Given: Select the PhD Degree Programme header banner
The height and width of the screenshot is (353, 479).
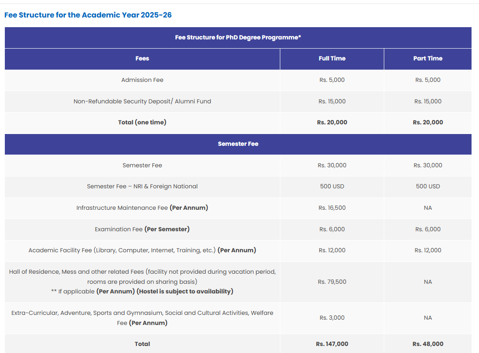Looking at the screenshot, I should [x=238, y=38].
